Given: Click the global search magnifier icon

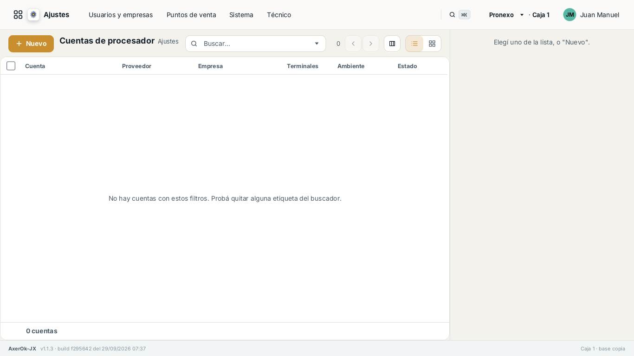Looking at the screenshot, I should pyautogui.click(x=452, y=15).
